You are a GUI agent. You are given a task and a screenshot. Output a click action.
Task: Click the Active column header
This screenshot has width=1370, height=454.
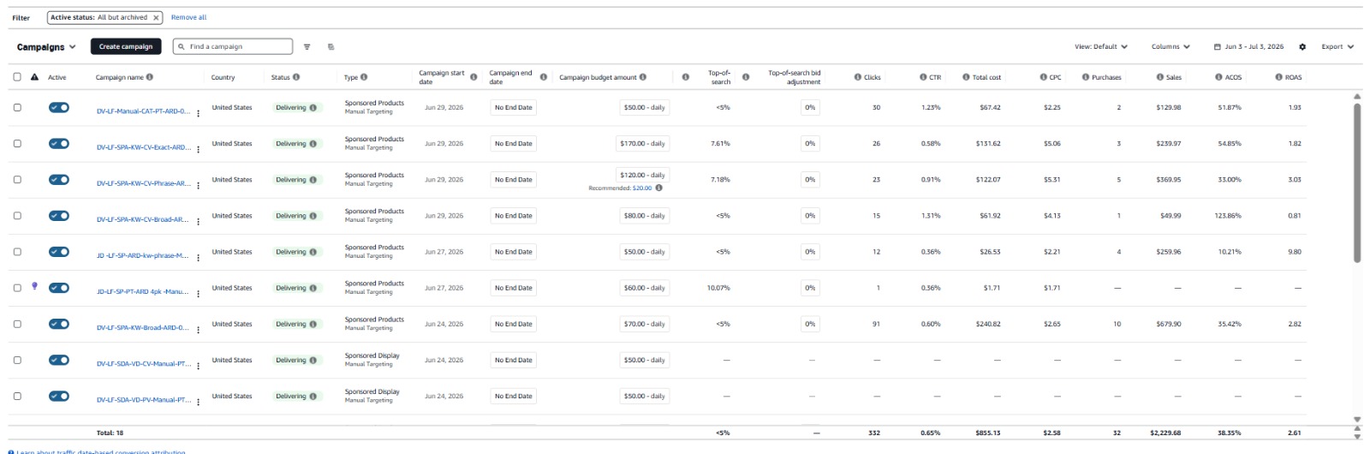57,77
